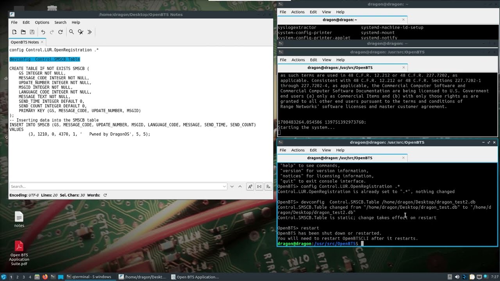Screen dimensions: 500x281
Task: Open Help menu in middle OpenBTS terminal
Action: (340, 60)
